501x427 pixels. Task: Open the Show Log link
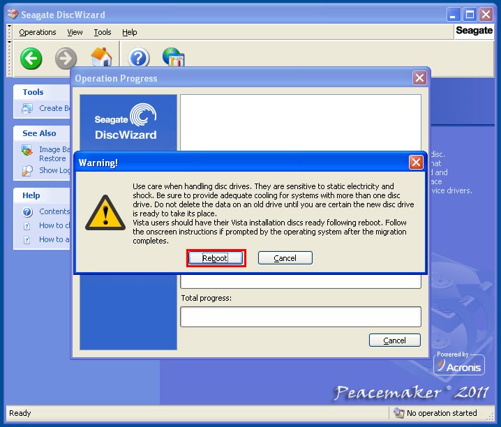54,170
